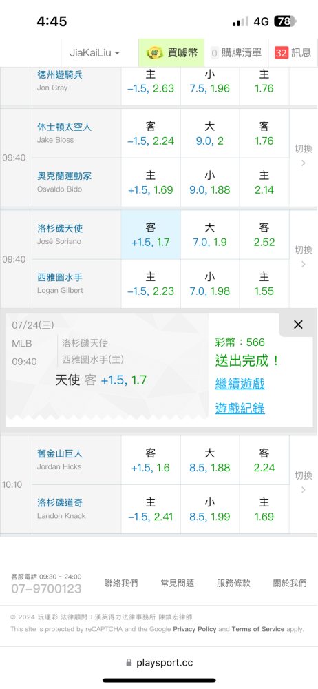The width and height of the screenshot is (318, 689).
Task: Toggle Angels 客 +1.5, 1.7 spread selection
Action: pyautogui.click(x=151, y=235)
